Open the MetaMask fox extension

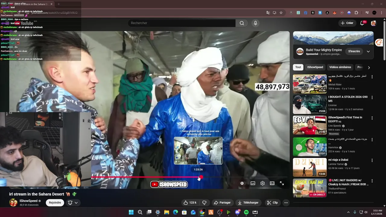(334, 13)
